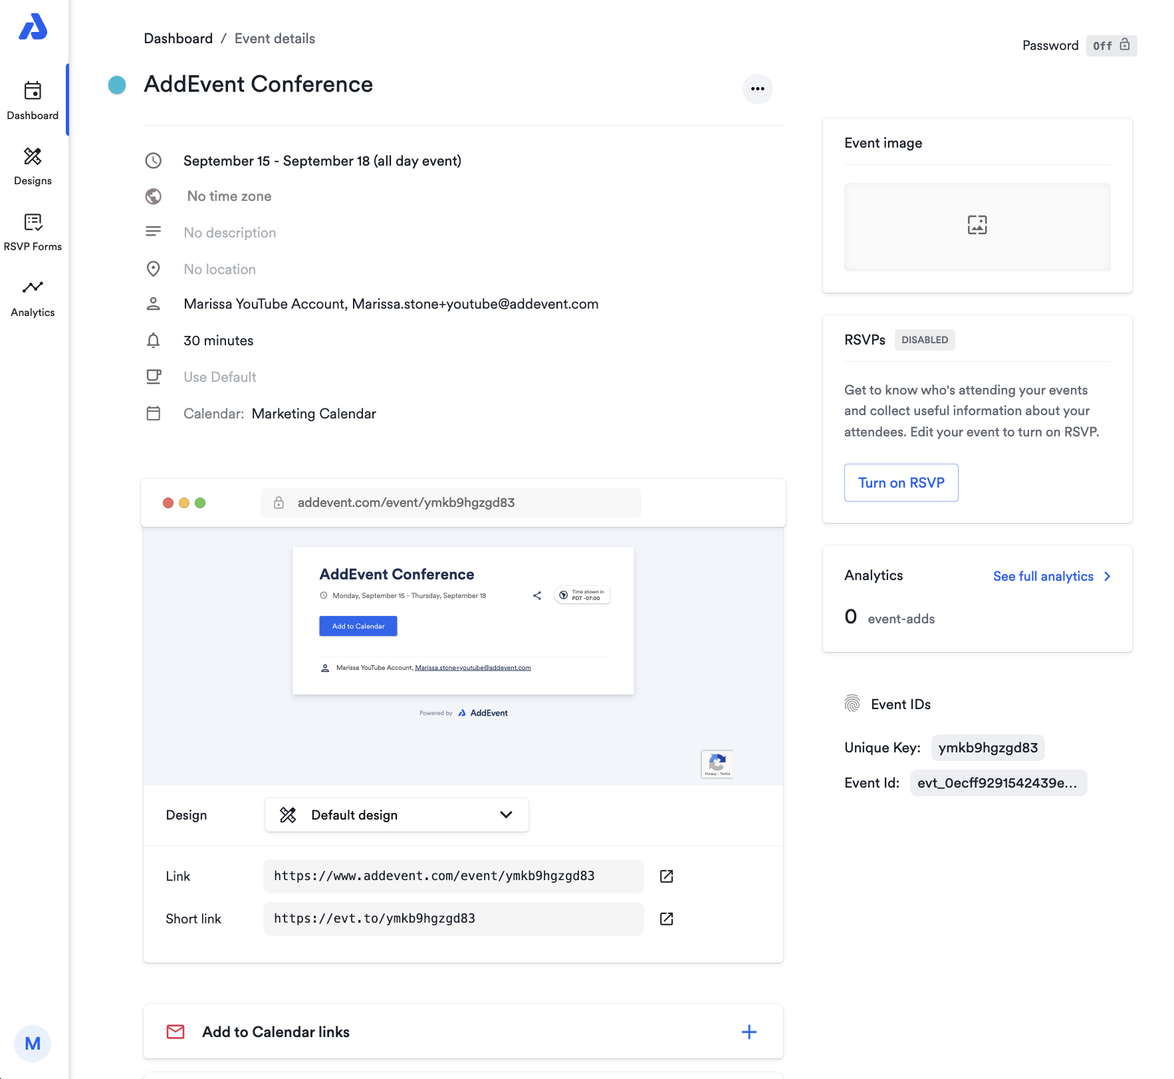This screenshot has height=1079, width=1174.
Task: Open the Short link externally
Action: (666, 919)
